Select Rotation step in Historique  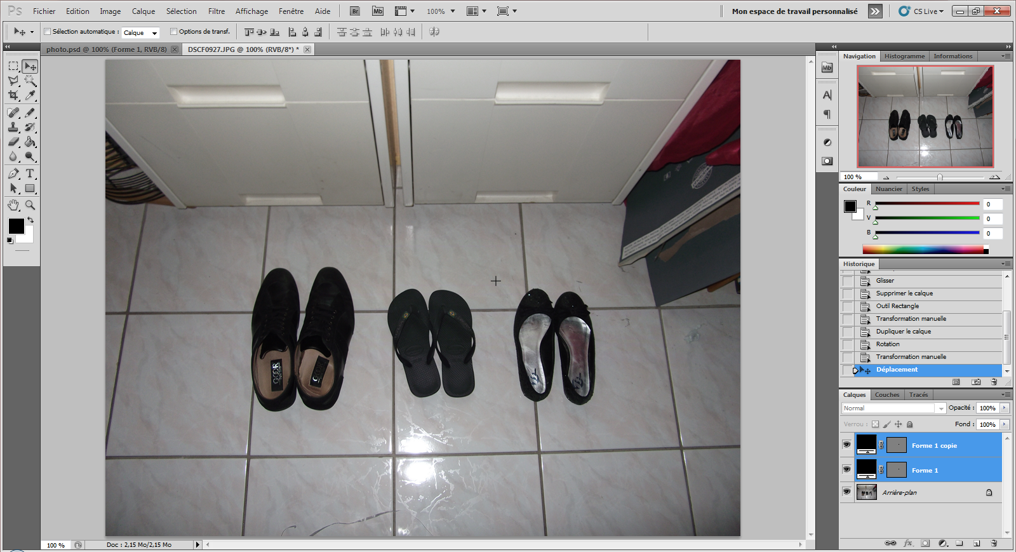coord(888,344)
